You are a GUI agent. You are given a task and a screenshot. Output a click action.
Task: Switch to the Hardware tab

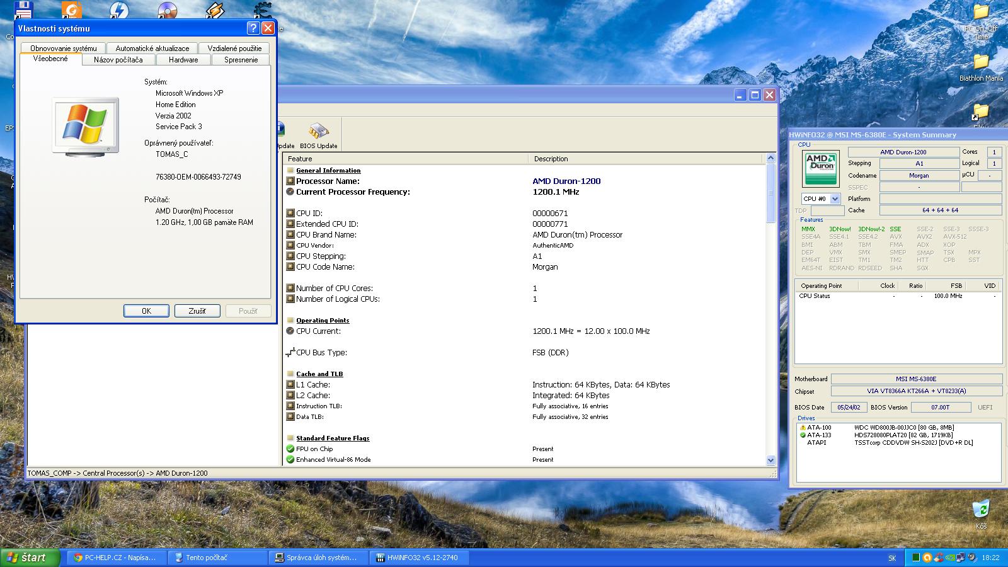[x=183, y=60]
